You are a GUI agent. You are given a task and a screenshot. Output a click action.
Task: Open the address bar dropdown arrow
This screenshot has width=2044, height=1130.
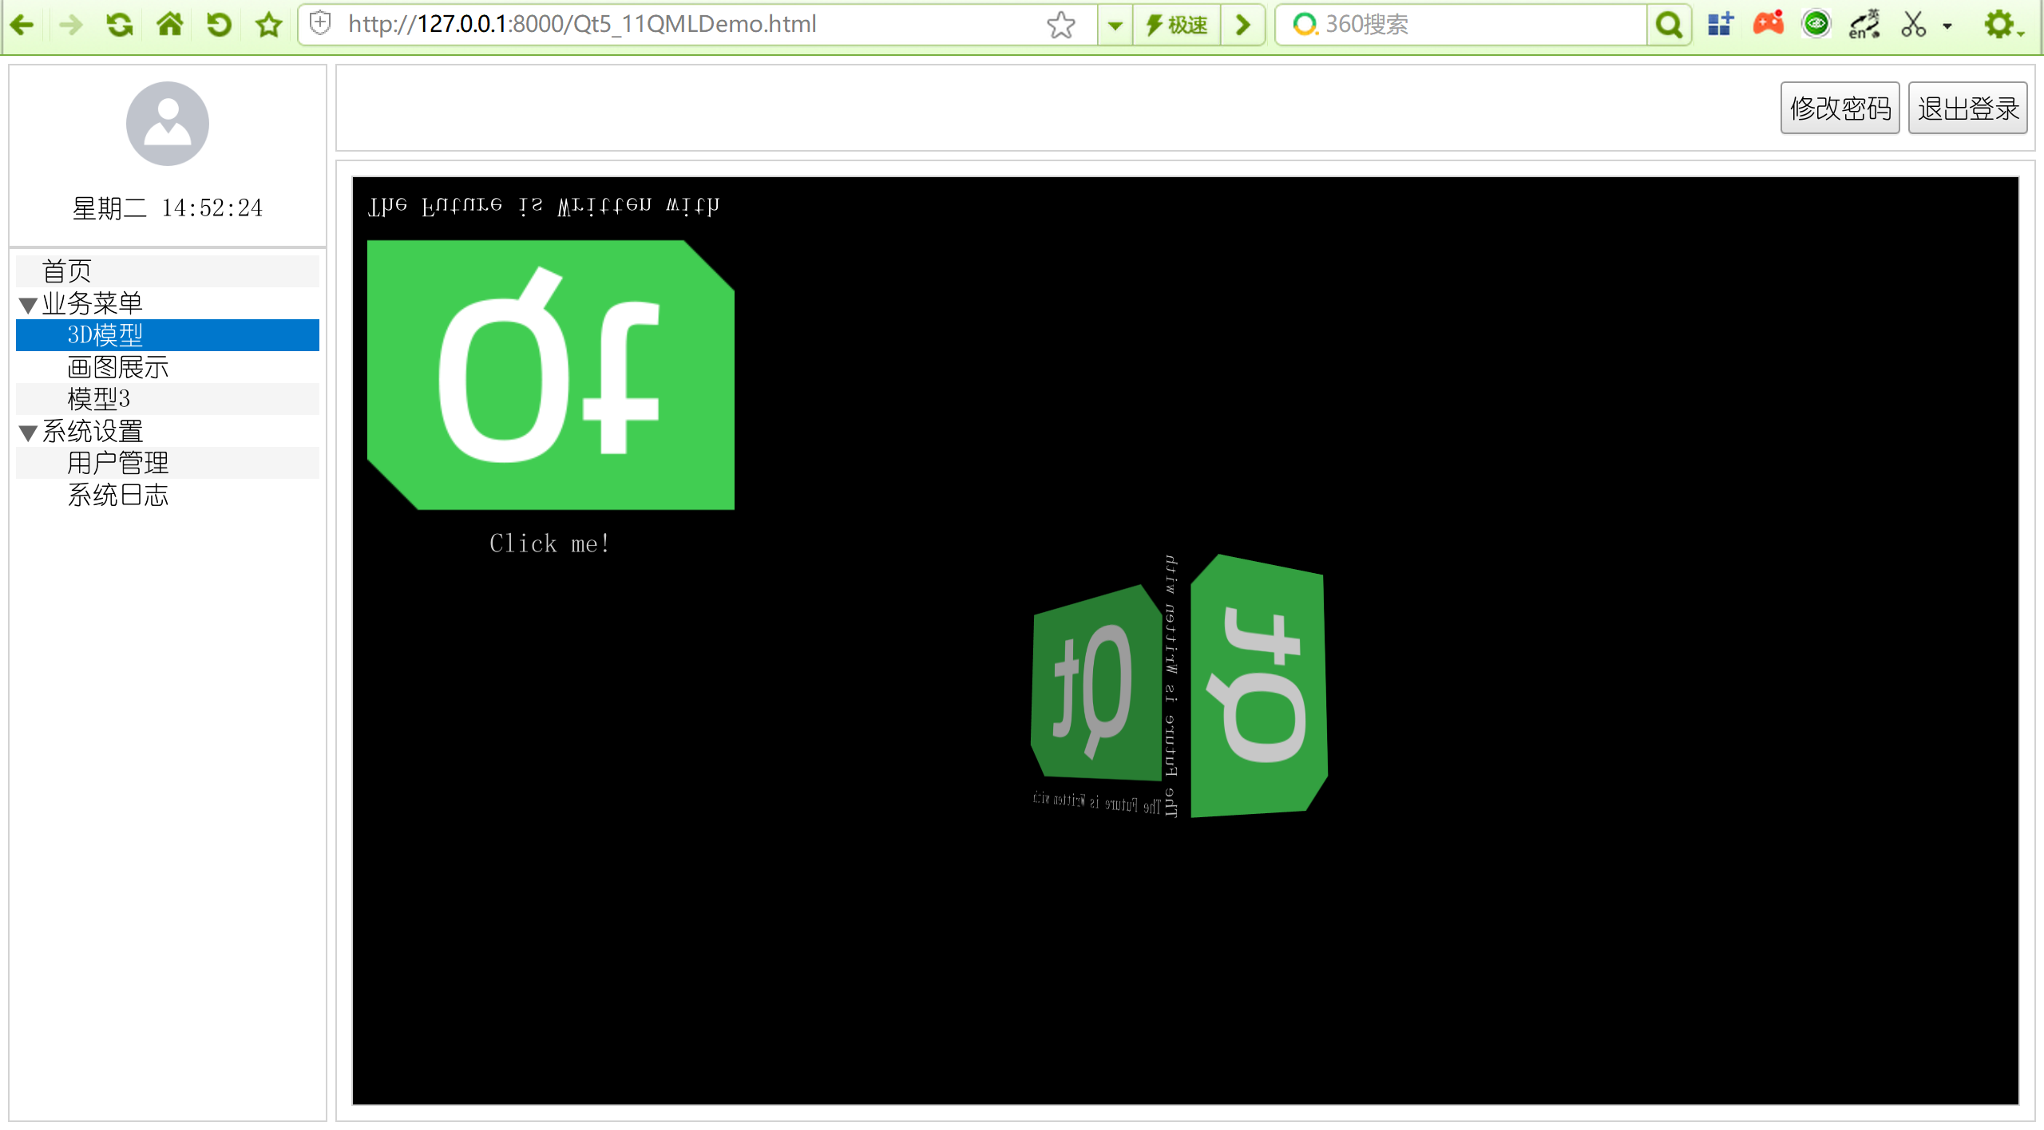click(x=1115, y=25)
